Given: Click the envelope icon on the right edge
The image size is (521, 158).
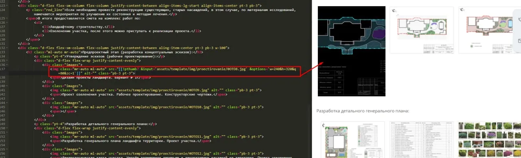Looking at the screenshot, I should coord(519,41).
